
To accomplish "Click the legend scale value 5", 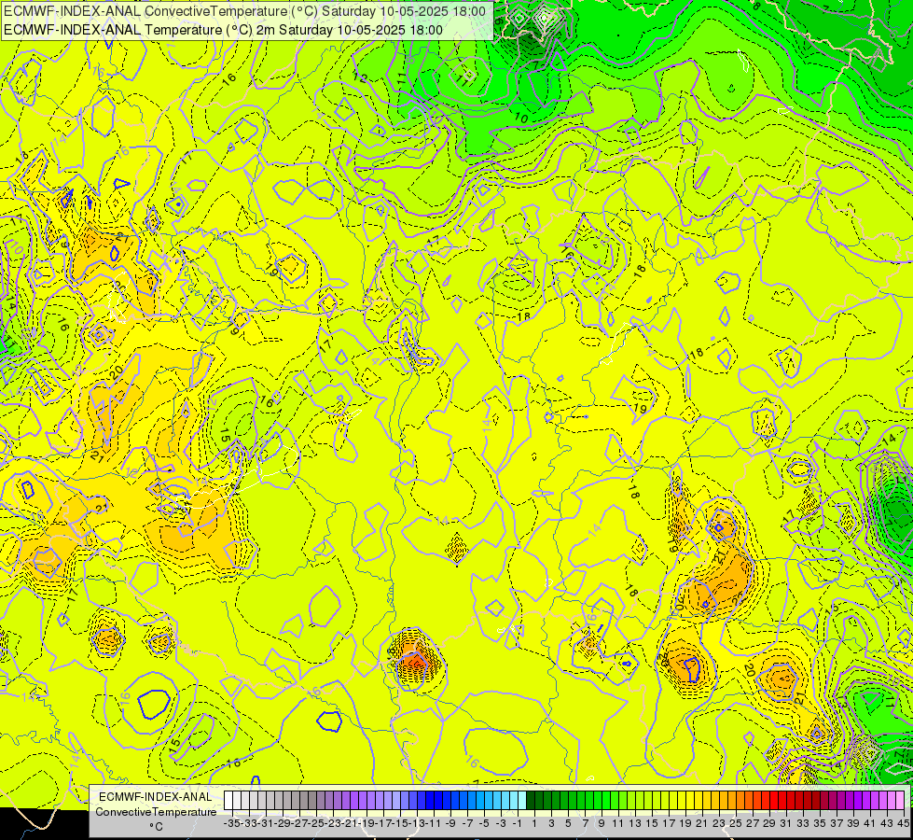I will tap(568, 823).
